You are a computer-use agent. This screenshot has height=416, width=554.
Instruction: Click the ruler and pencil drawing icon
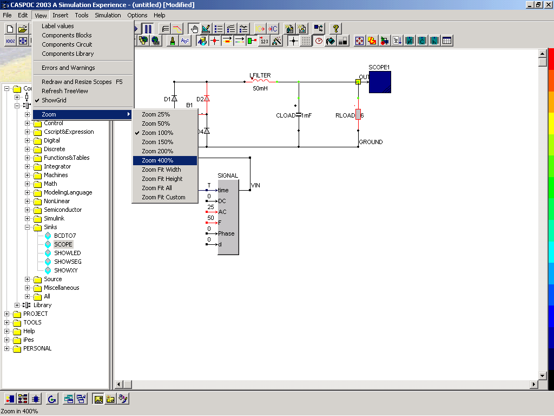click(x=206, y=29)
